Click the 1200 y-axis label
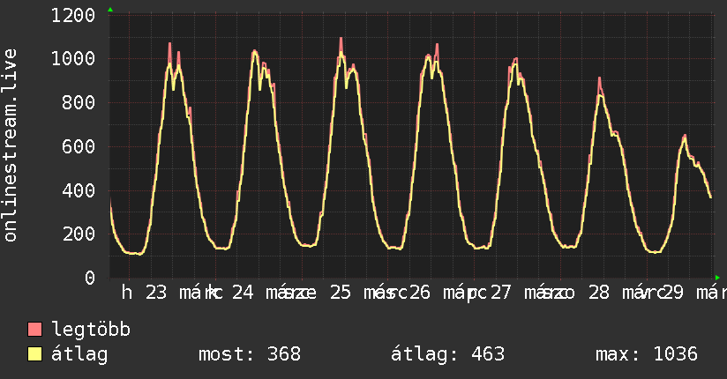This screenshot has height=379, width=727. pyautogui.click(x=73, y=16)
